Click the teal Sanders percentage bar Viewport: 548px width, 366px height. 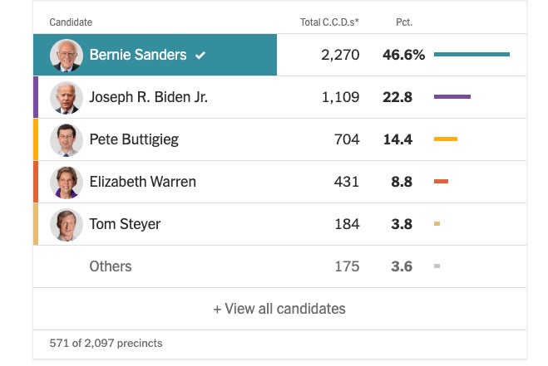471,55
